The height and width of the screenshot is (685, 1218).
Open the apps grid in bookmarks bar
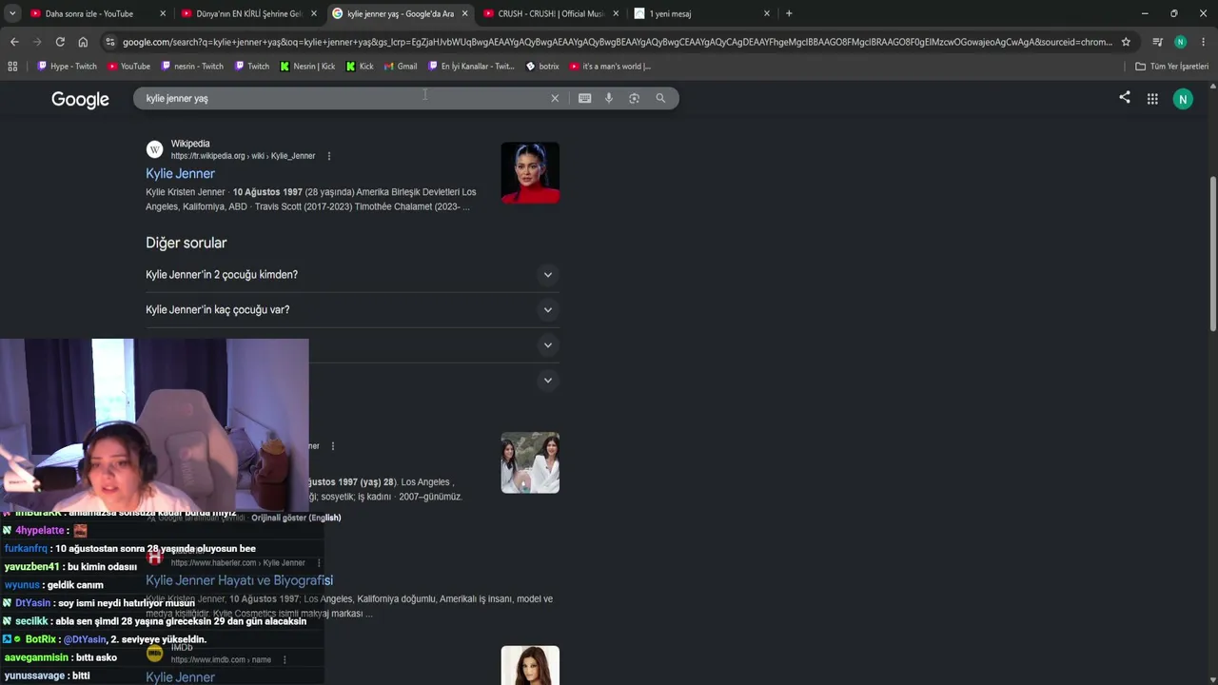(12, 67)
